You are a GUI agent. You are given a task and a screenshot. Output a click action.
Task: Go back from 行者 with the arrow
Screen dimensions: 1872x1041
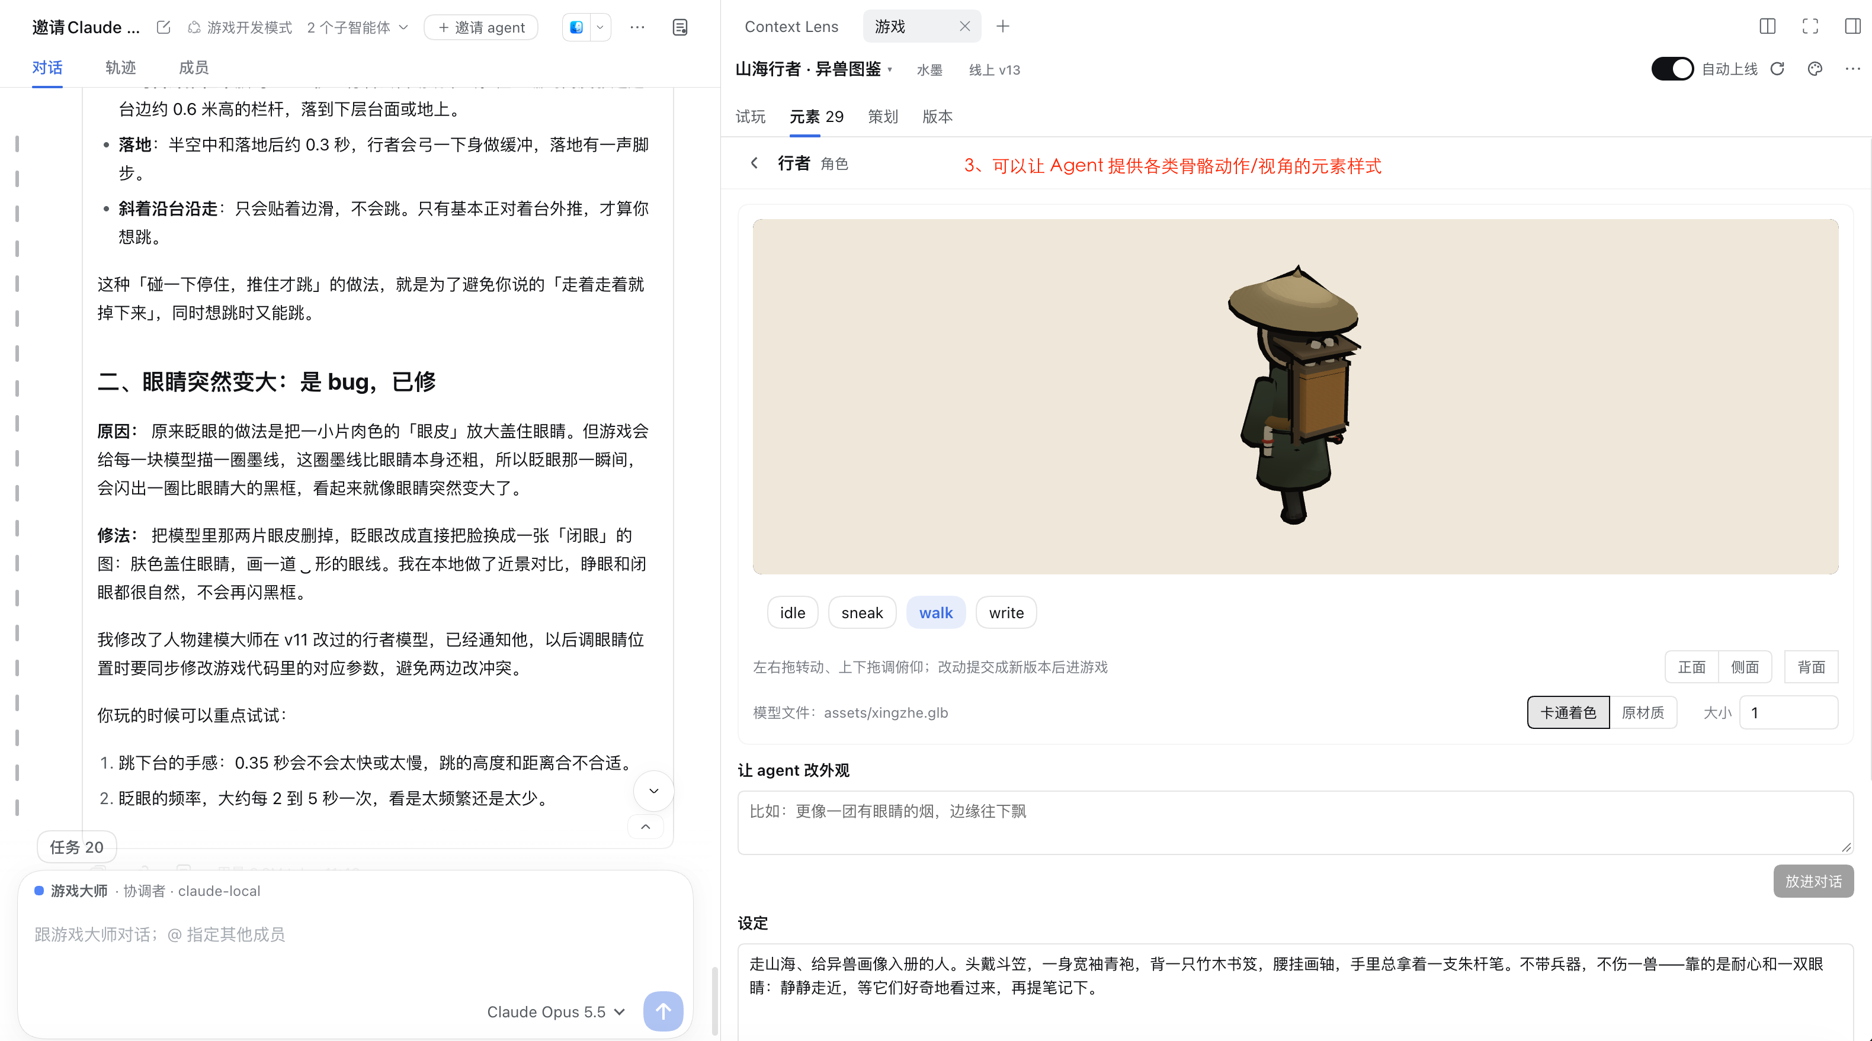754,163
